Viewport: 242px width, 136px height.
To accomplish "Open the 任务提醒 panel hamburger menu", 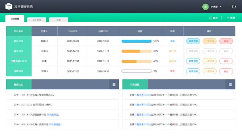I will tap(231, 85).
